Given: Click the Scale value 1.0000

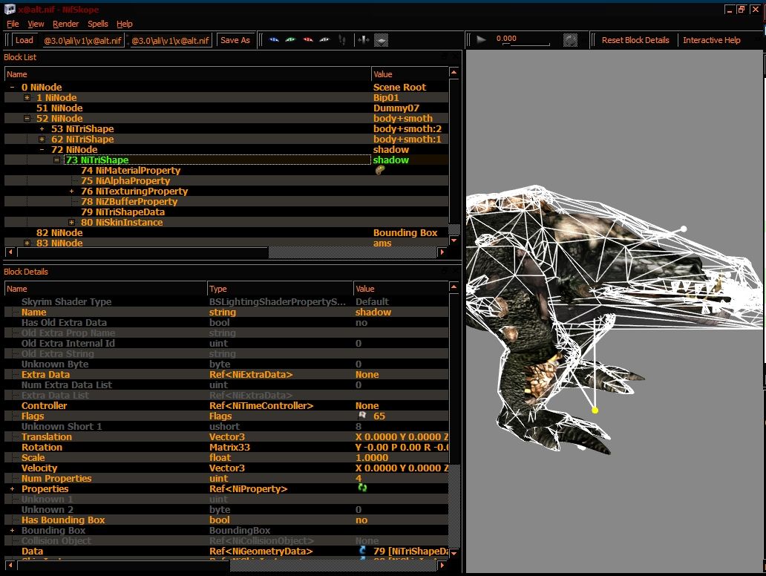Looking at the screenshot, I should tap(372, 458).
